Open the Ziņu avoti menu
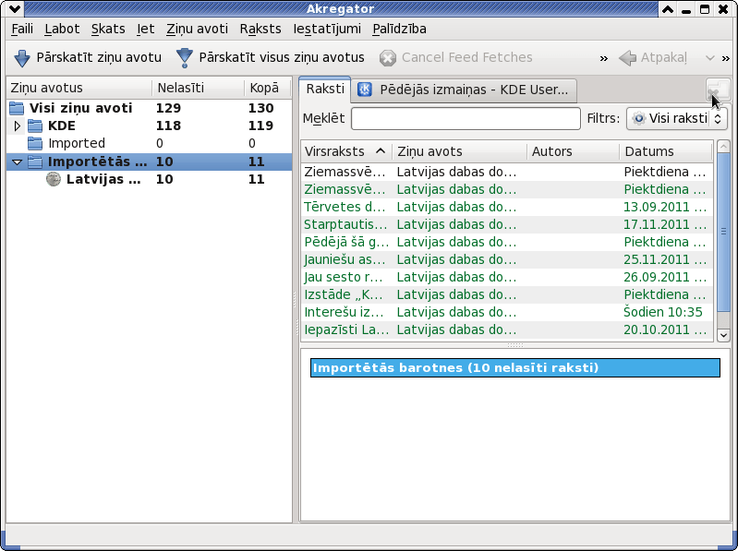Viewport: 738px width, 551px height. click(198, 30)
